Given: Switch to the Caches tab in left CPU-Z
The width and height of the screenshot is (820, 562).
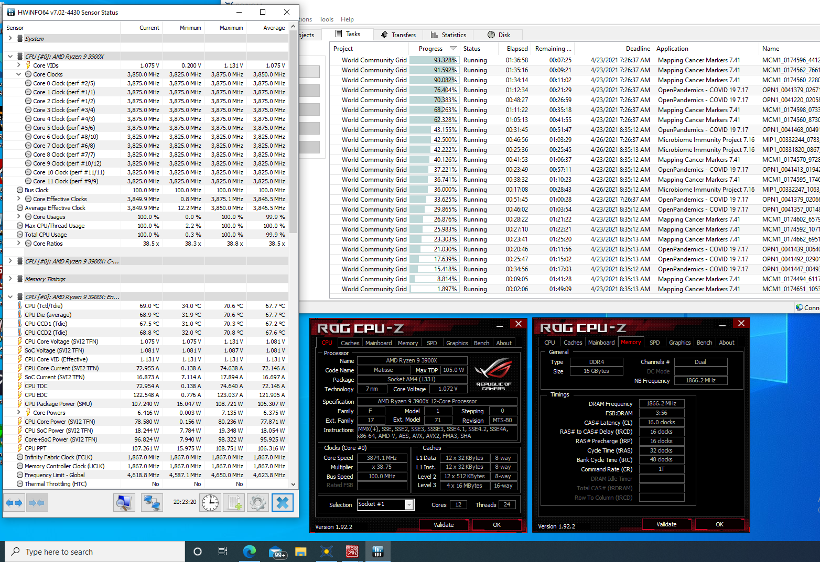Looking at the screenshot, I should pos(350,343).
